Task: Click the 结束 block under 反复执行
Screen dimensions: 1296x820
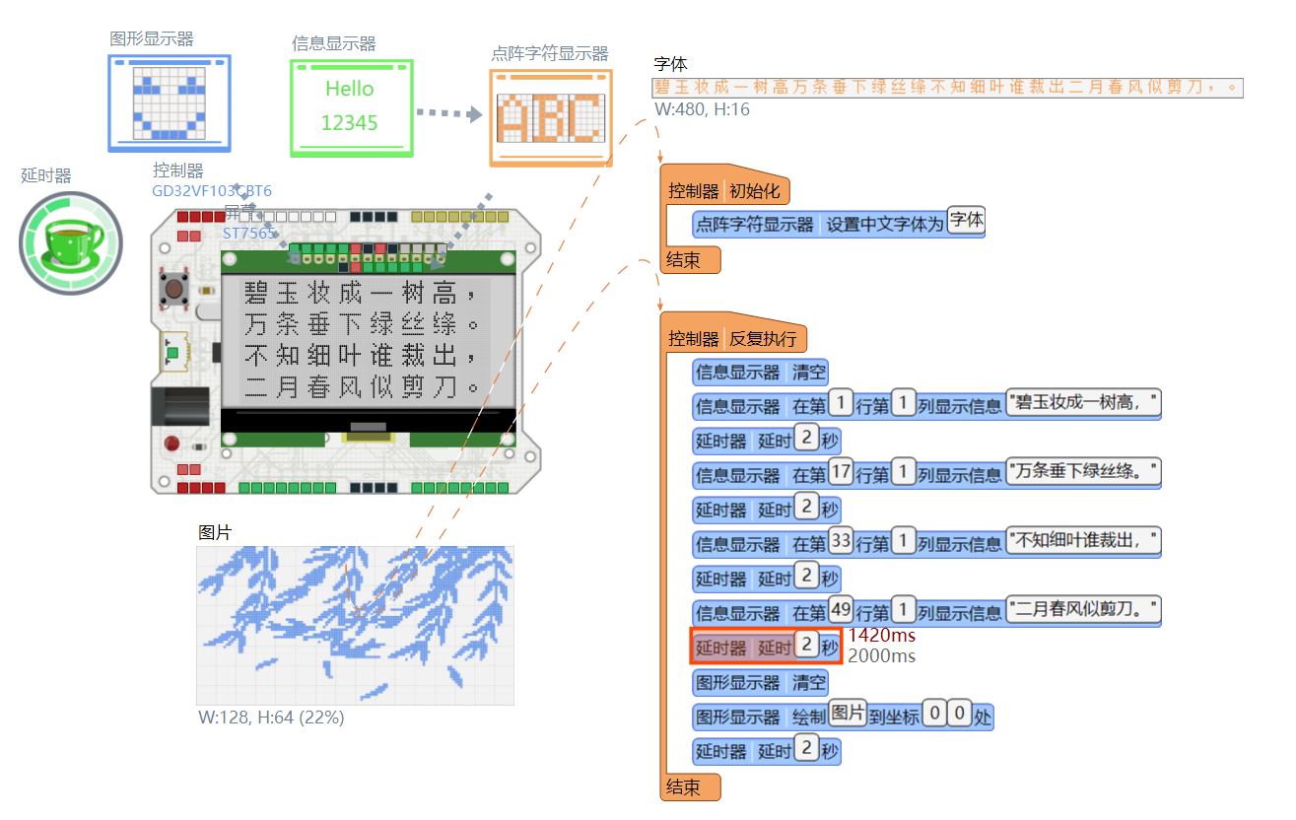Action: 690,786
